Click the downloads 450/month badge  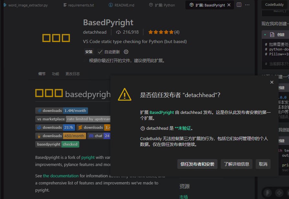[61, 136]
